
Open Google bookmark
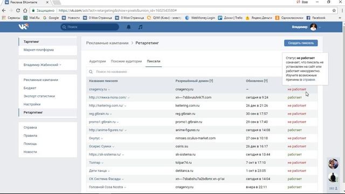click(x=51, y=18)
